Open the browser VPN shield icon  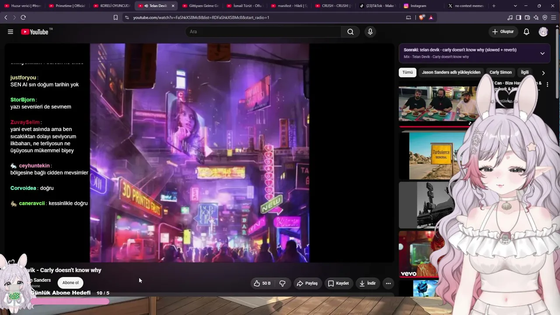[x=545, y=17]
